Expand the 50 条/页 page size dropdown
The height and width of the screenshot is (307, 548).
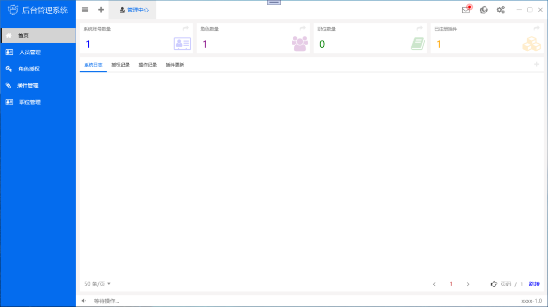(97, 284)
